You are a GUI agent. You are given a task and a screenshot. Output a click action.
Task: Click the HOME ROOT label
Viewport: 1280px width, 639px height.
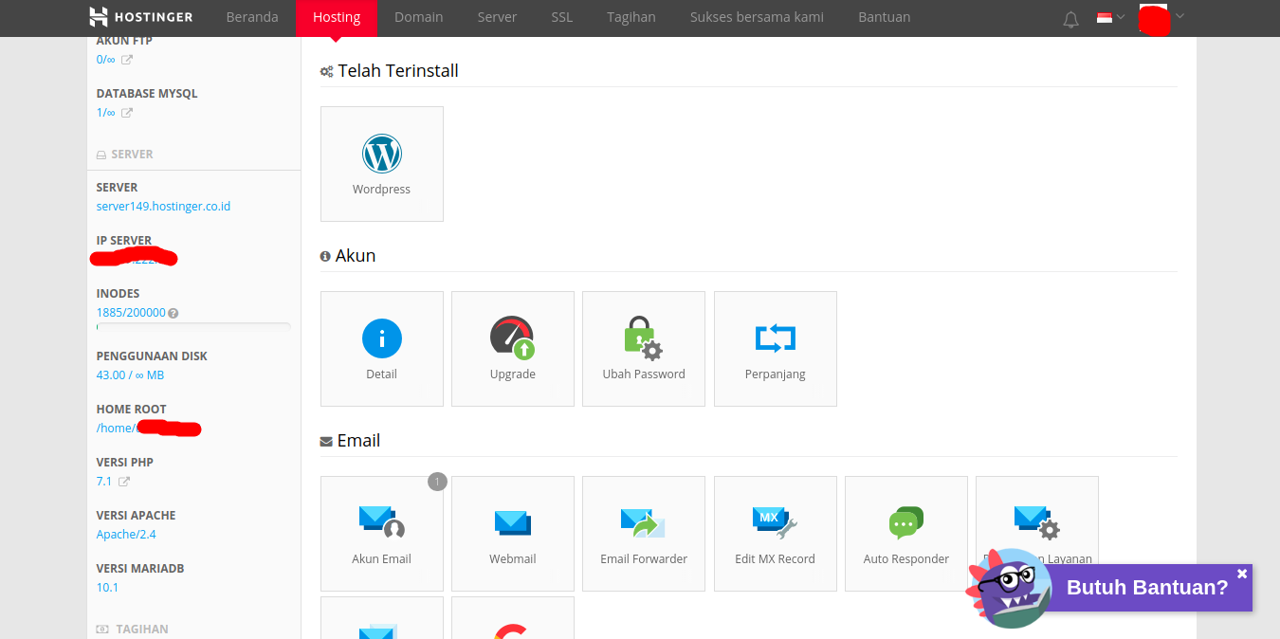point(131,410)
